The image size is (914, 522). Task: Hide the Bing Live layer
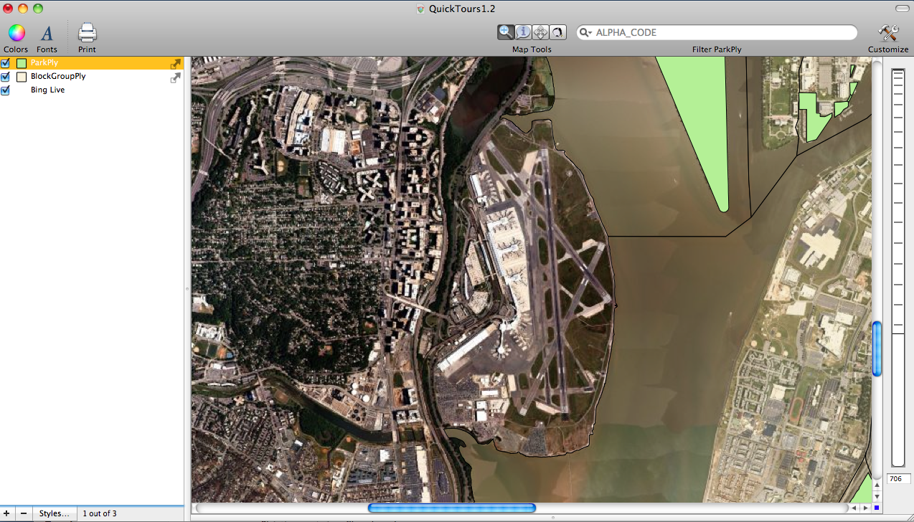[6, 90]
